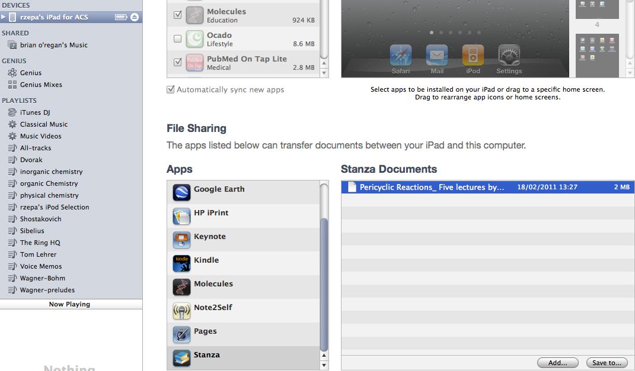The image size is (635, 371).
Task: Open the Classical Music playlist
Action: (x=43, y=124)
